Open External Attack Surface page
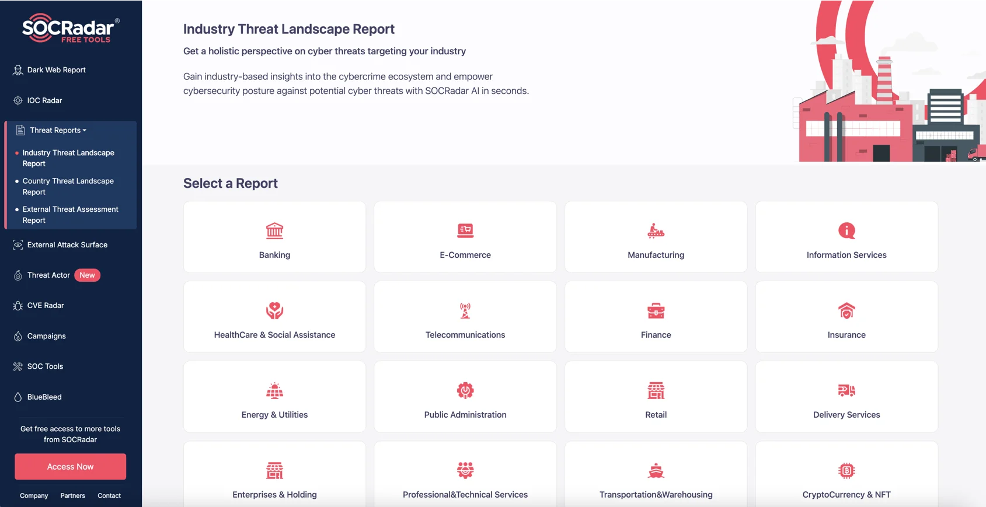 [x=67, y=245]
